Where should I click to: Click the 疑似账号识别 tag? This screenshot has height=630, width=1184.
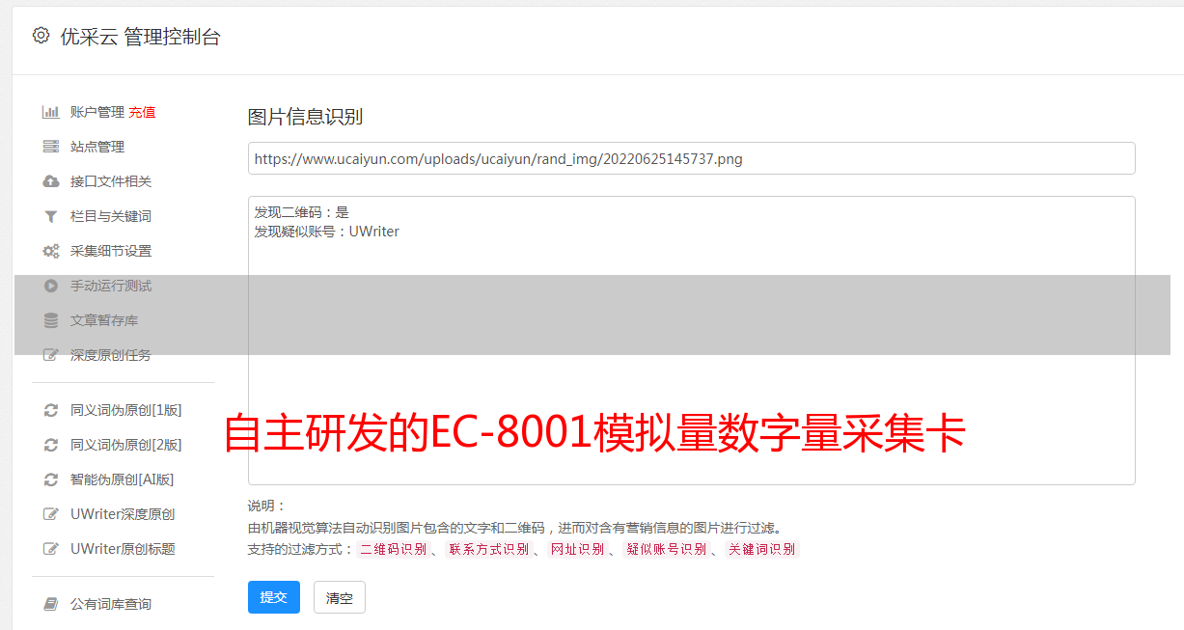click(667, 549)
